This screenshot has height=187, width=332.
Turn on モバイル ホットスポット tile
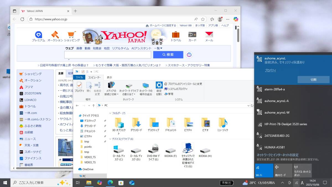tap(302, 170)
